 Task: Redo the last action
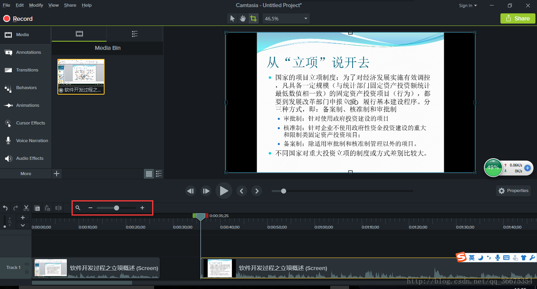(x=16, y=208)
